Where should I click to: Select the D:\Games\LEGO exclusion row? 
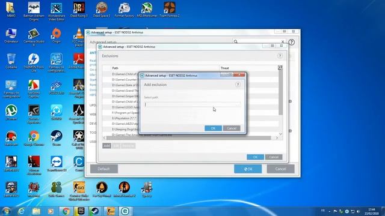125,107
